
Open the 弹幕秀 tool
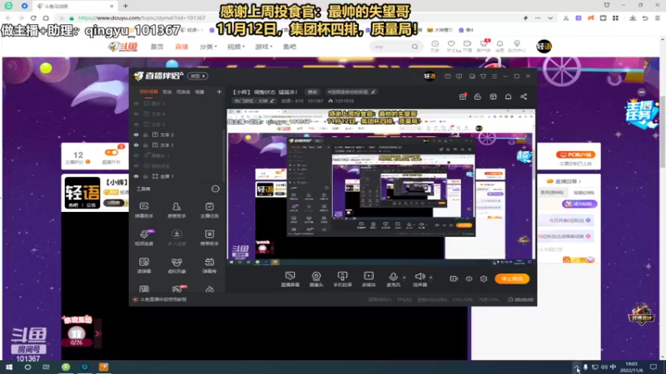click(x=210, y=265)
